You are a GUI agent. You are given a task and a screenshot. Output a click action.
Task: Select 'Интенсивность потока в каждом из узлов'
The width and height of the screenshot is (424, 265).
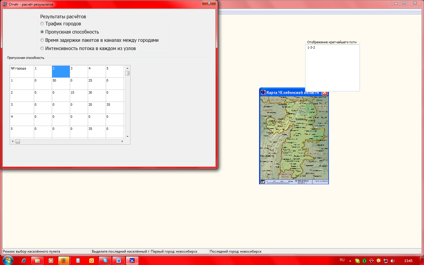tap(42, 49)
